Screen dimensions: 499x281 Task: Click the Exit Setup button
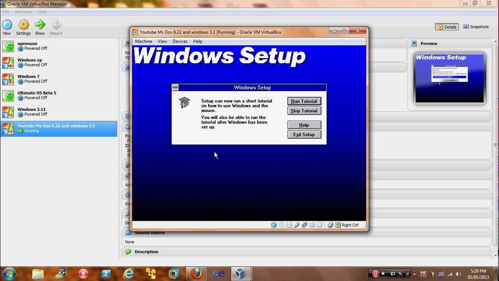pyautogui.click(x=304, y=135)
